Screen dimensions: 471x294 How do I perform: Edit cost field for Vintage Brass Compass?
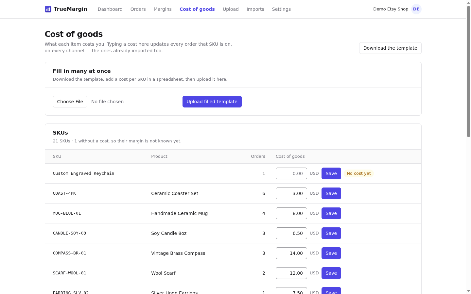(x=291, y=253)
